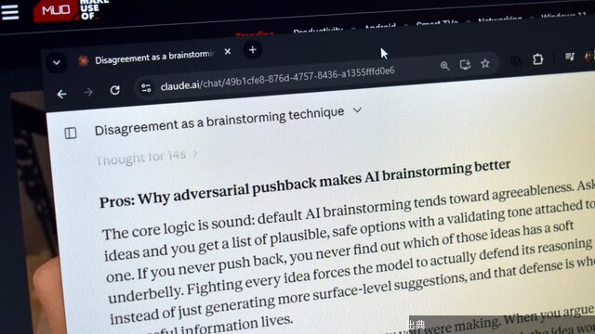
Task: Bookmark this page with the star
Action: coord(485,63)
